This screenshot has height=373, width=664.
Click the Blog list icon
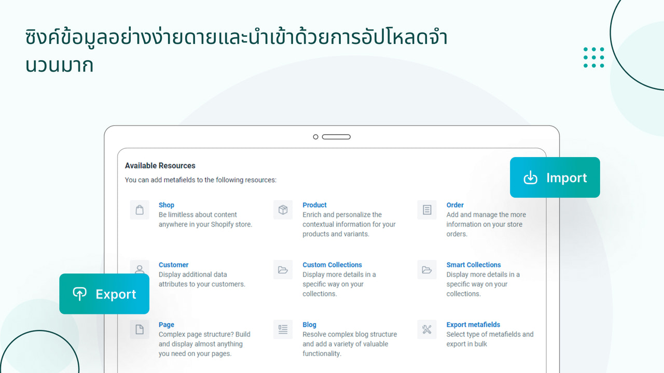tap(283, 329)
